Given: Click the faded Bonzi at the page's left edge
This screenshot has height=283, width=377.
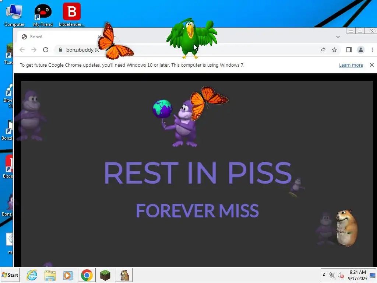Looking at the screenshot, I should 30,115.
